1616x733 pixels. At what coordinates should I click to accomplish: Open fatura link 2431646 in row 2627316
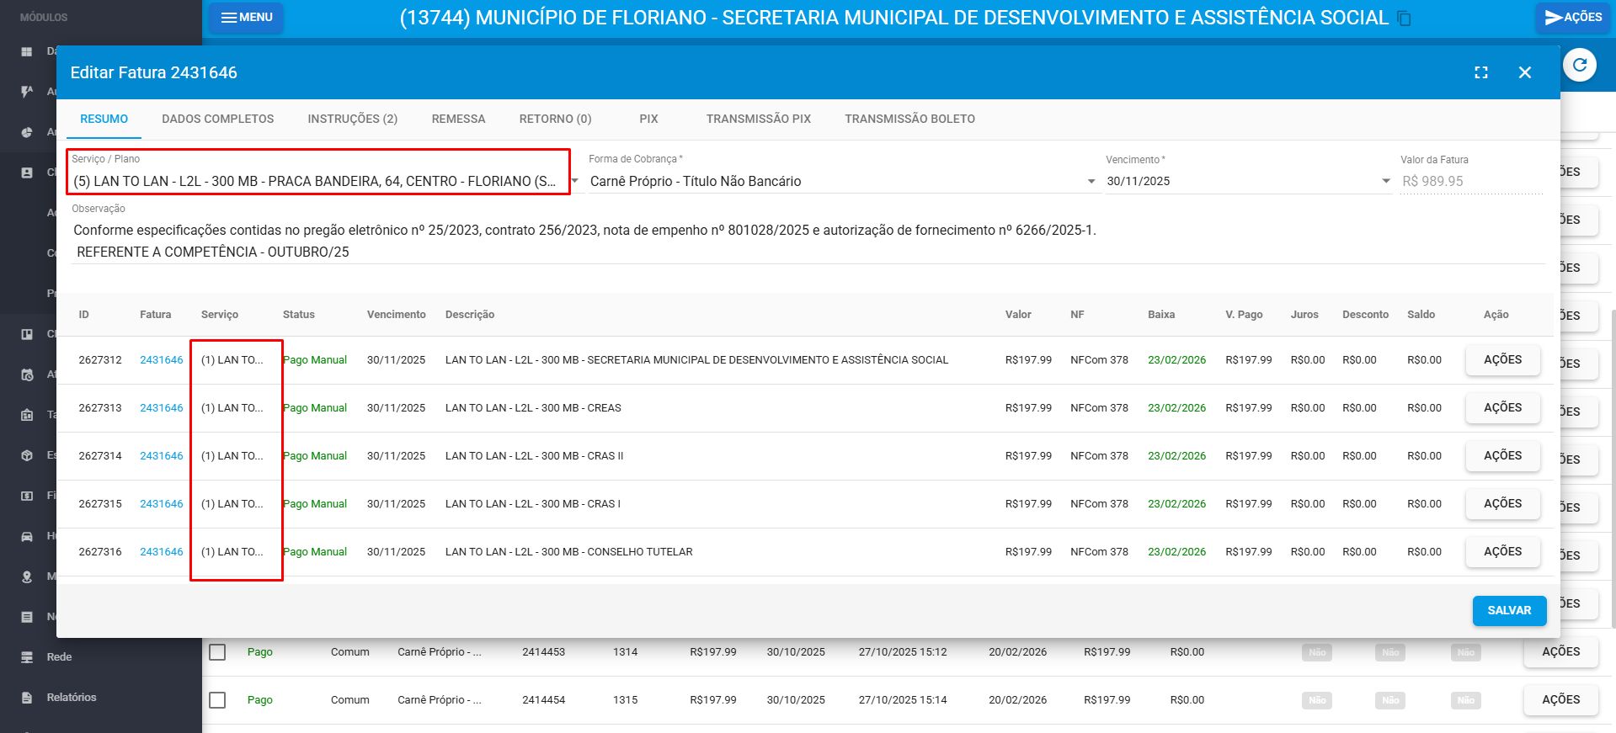pos(161,552)
